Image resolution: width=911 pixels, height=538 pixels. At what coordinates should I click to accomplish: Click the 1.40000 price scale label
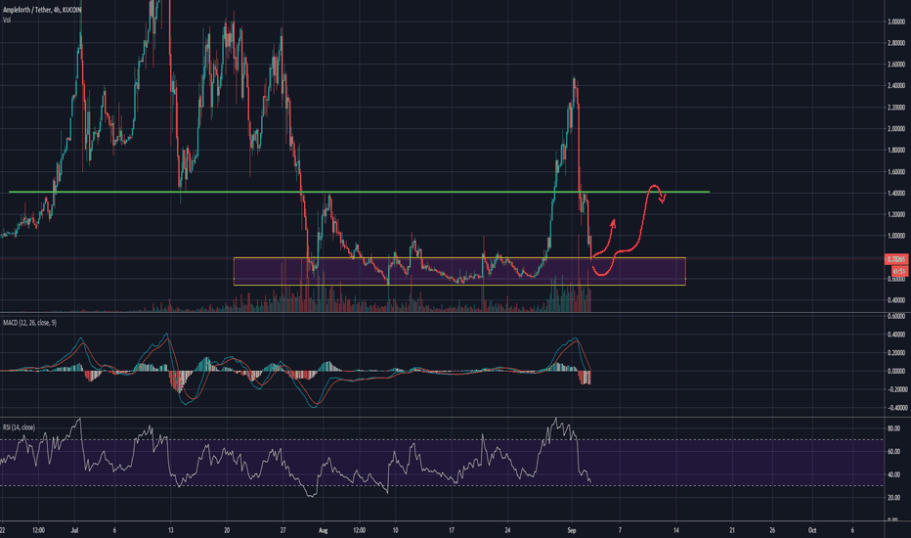(x=896, y=193)
